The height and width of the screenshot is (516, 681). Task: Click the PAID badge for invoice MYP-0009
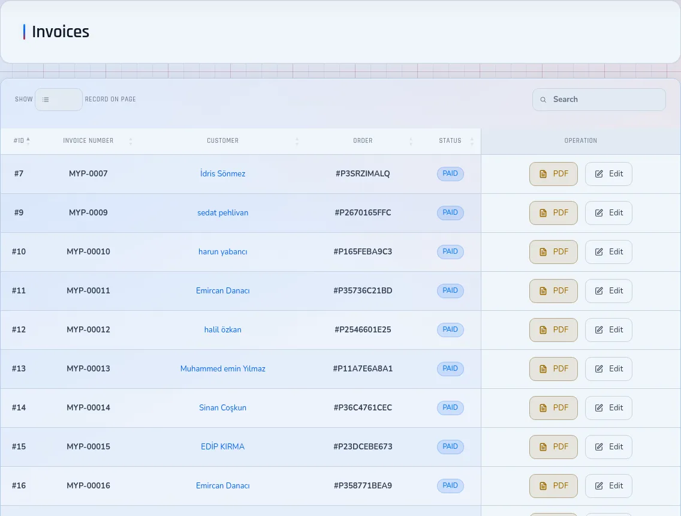pos(450,212)
